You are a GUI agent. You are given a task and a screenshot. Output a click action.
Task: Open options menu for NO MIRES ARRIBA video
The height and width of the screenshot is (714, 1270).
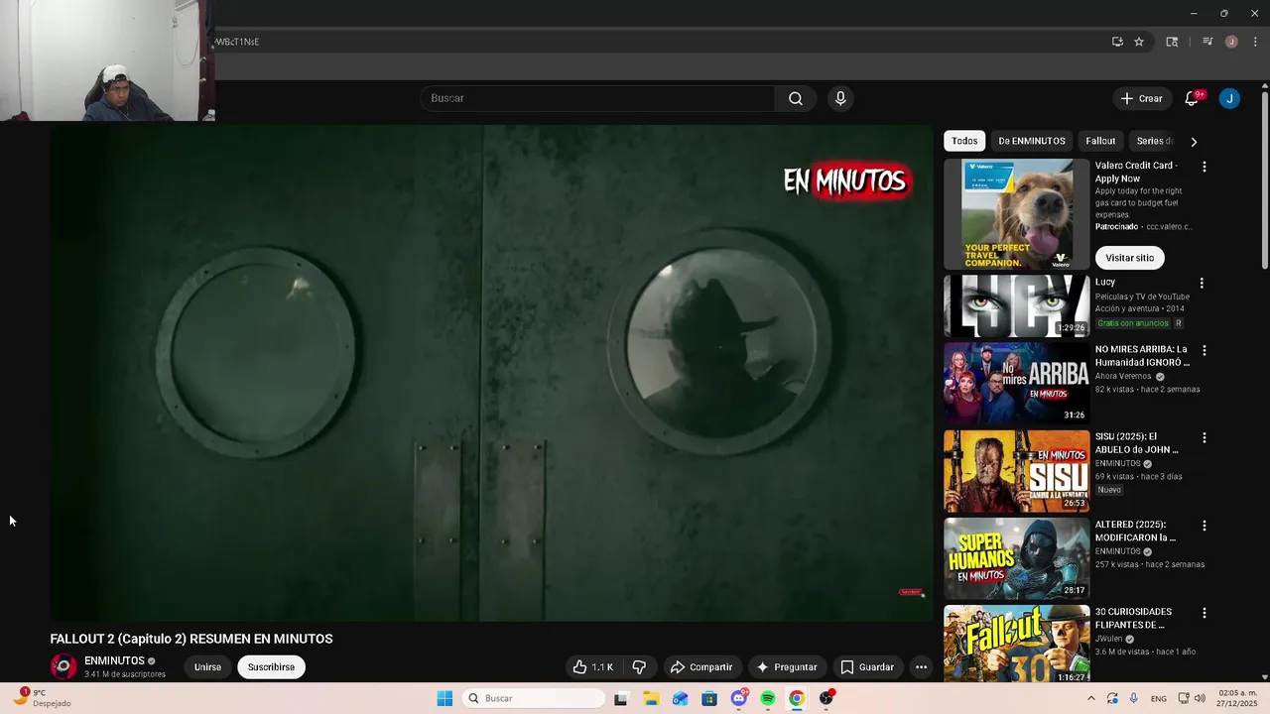tap(1205, 350)
